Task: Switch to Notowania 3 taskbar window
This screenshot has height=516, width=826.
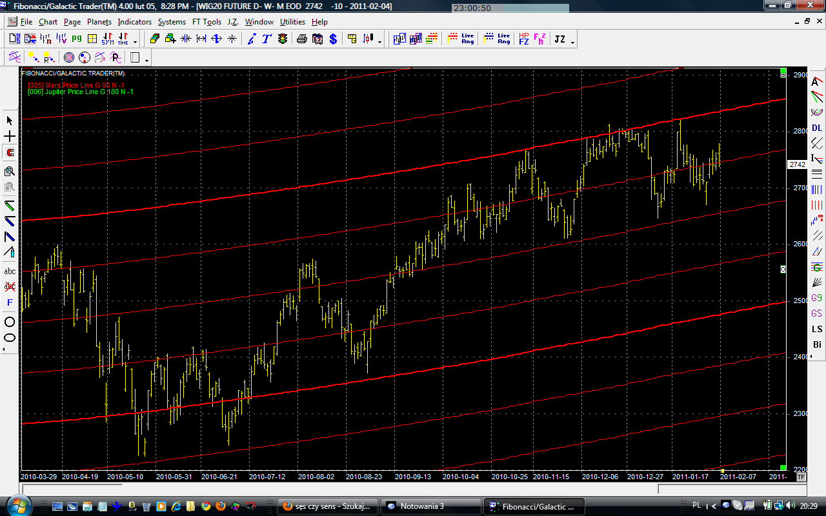Action: [x=430, y=506]
